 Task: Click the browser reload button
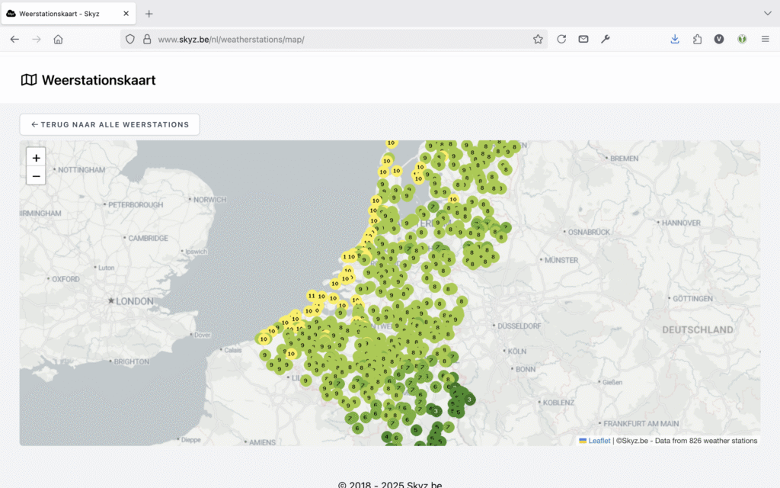coord(561,39)
